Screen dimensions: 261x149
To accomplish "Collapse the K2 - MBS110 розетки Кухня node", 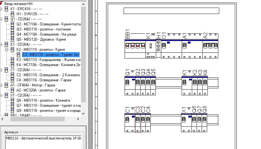I will point(7,50).
